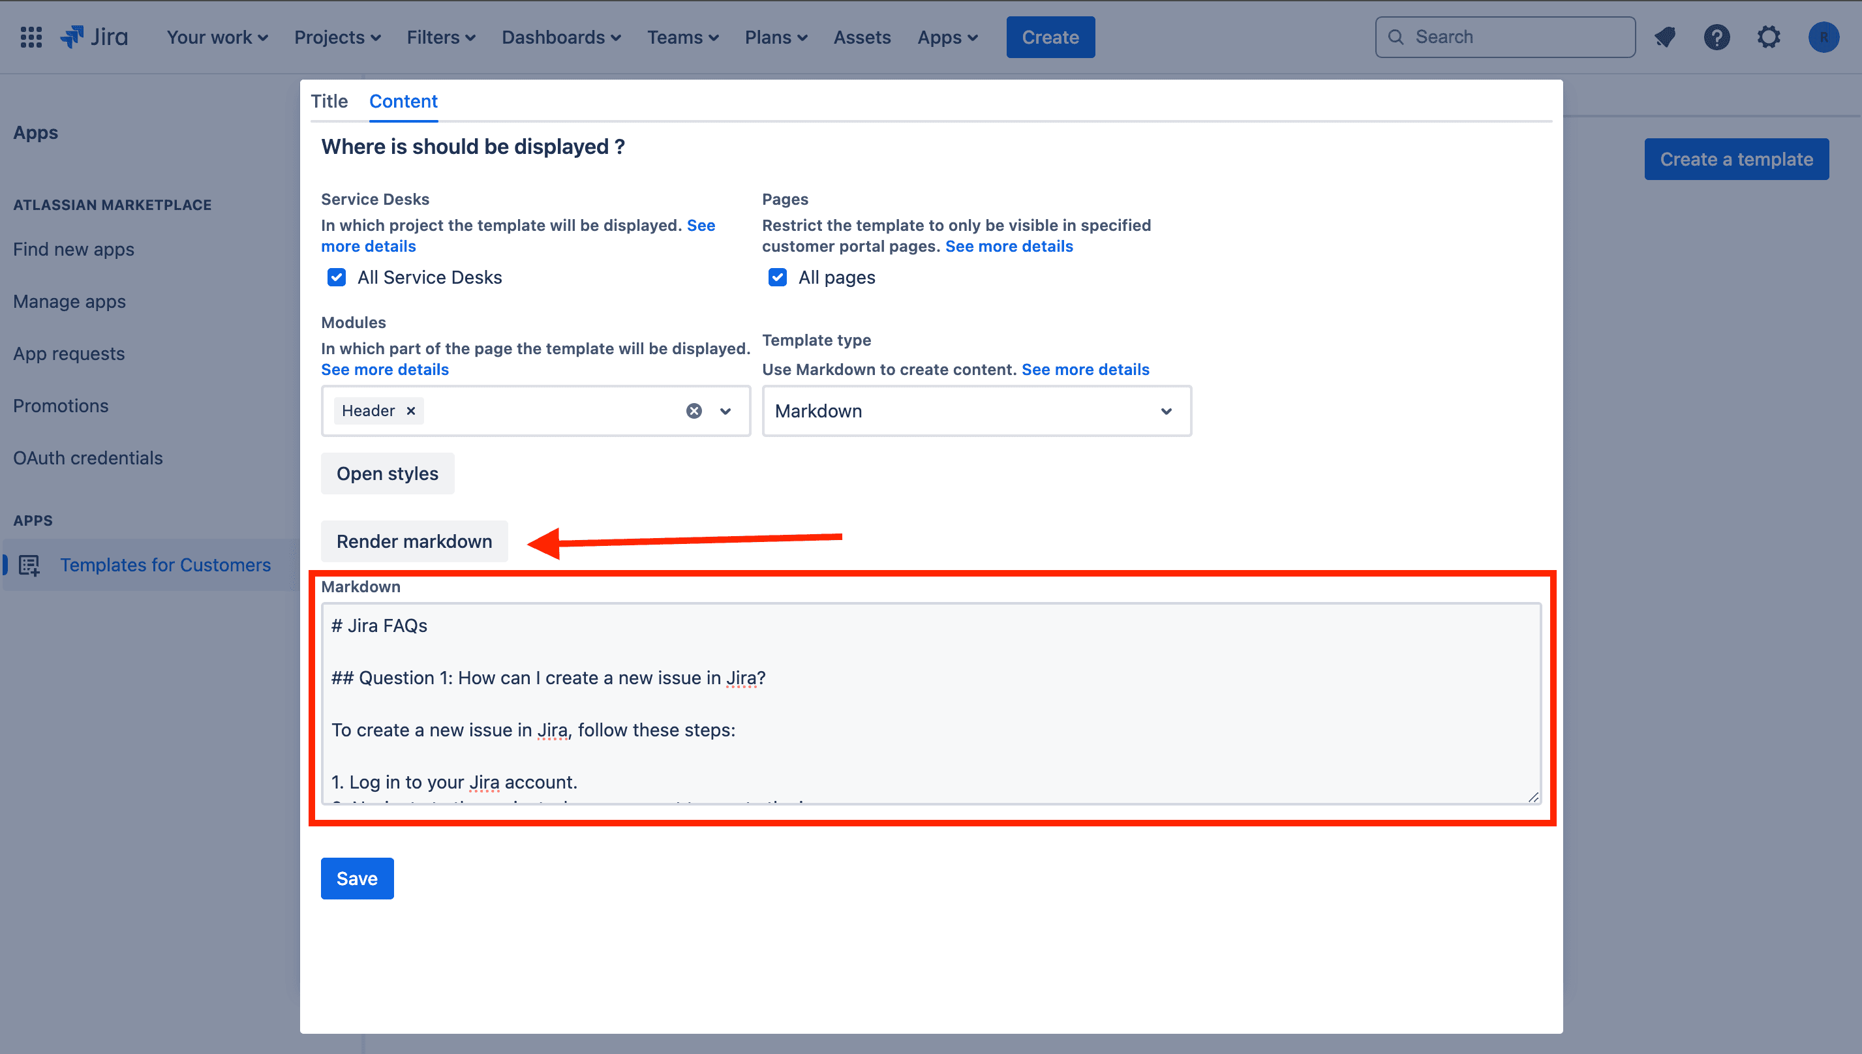Open the settings gear icon
The height and width of the screenshot is (1054, 1862).
(1769, 37)
